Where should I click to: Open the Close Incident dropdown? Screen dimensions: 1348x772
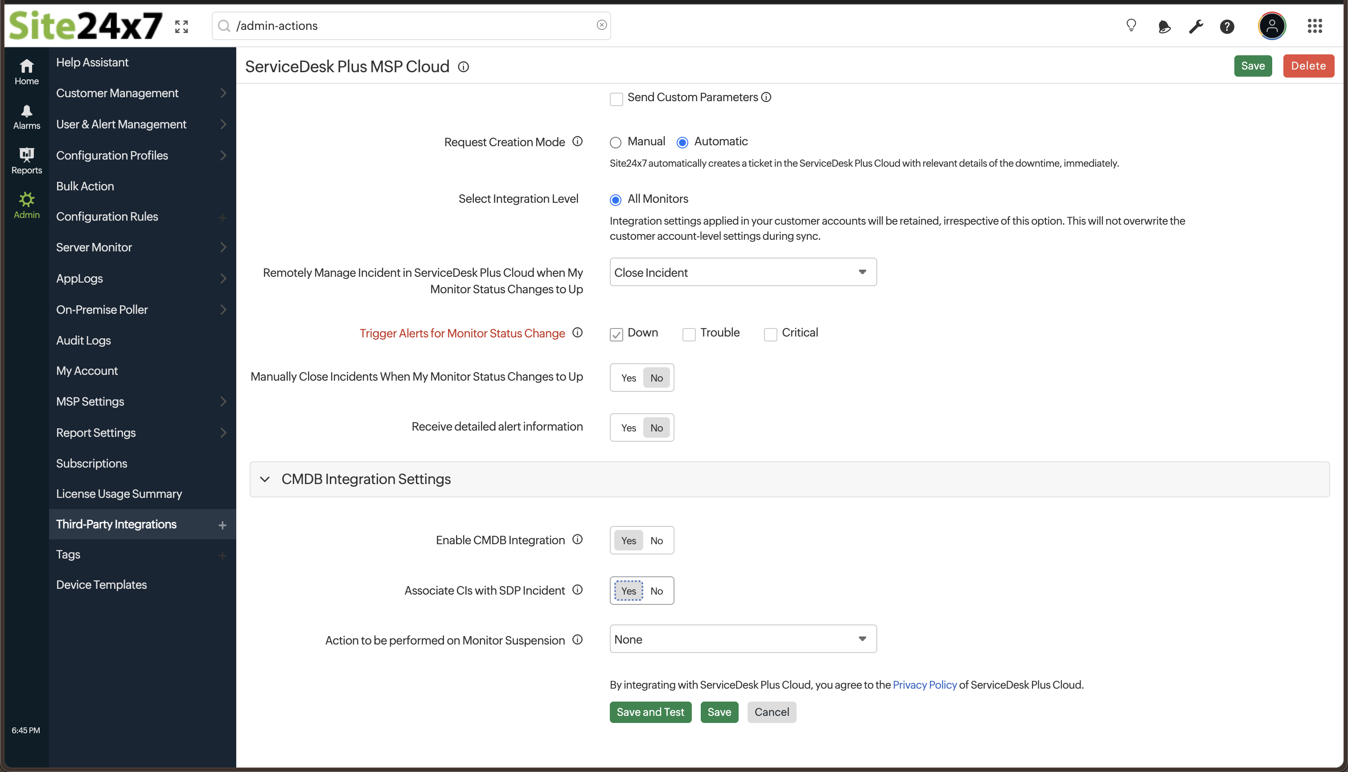pos(742,272)
